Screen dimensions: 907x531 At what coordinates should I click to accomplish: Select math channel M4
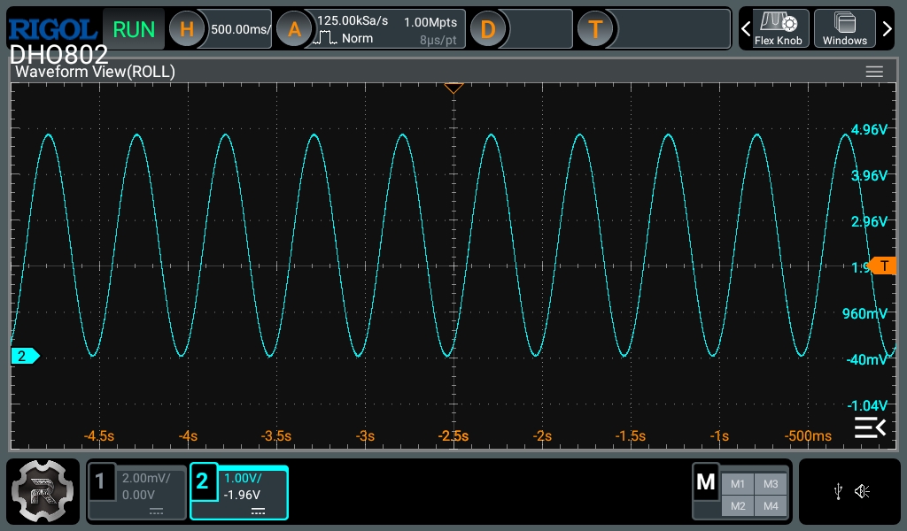click(x=771, y=506)
